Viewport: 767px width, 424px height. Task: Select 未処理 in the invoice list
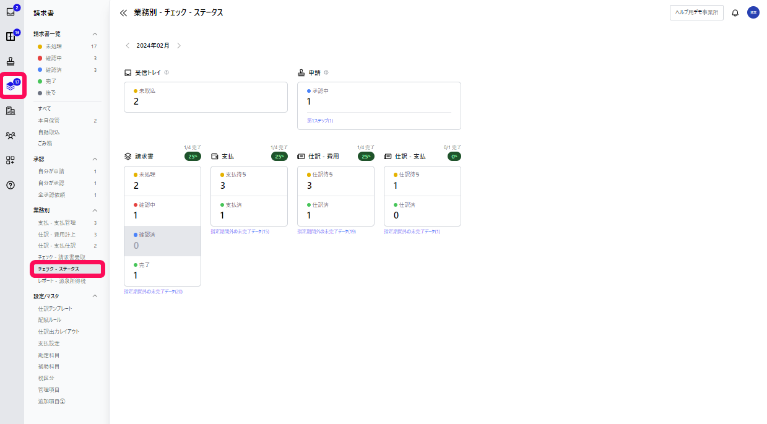tap(53, 46)
